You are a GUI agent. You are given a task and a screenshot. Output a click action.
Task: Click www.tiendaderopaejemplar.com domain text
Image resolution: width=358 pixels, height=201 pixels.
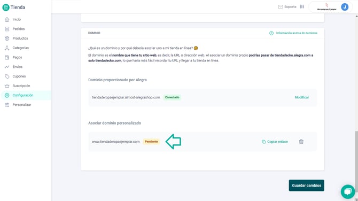coord(115,142)
